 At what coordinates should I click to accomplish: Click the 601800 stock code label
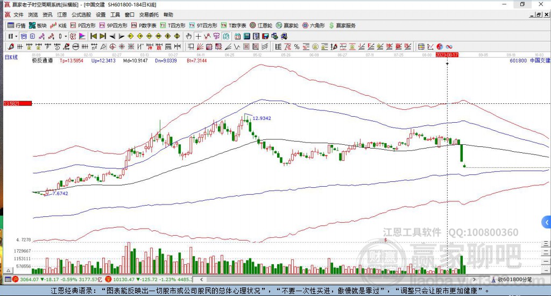point(518,60)
